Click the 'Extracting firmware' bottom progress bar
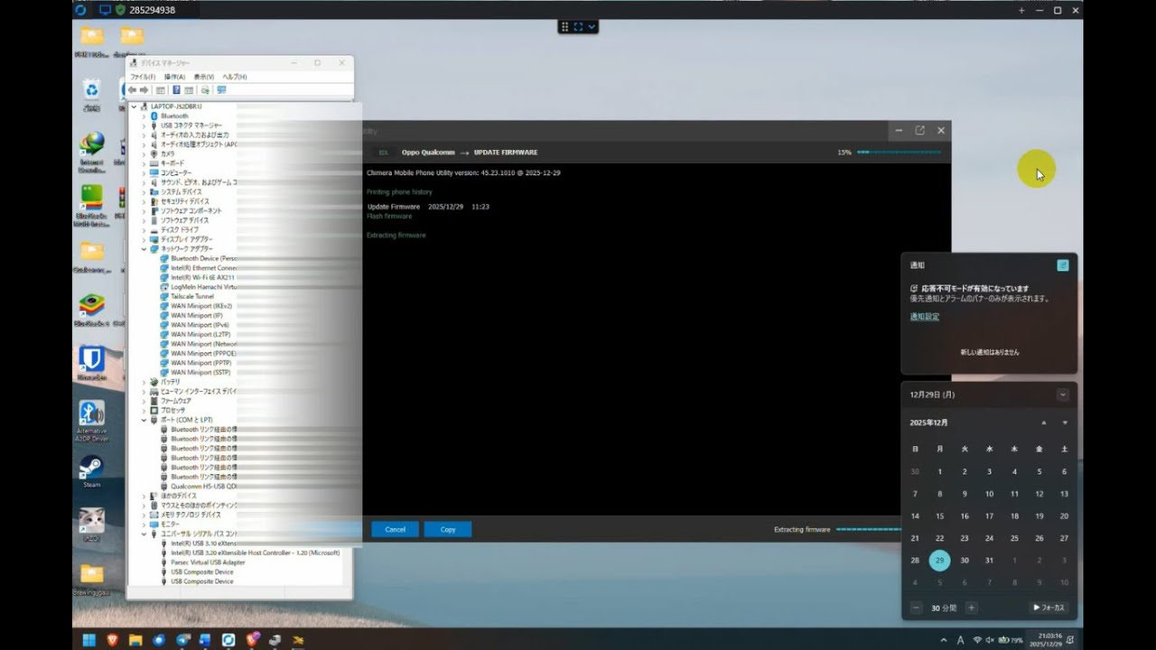Screen dimensions: 1156x650 coord(868,529)
